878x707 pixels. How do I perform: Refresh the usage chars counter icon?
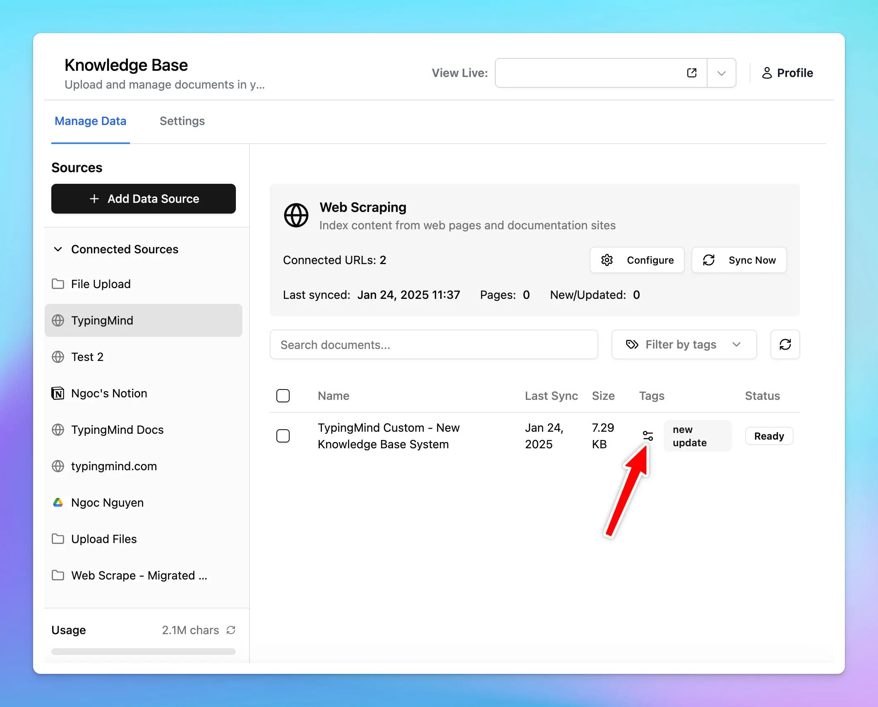click(x=231, y=630)
